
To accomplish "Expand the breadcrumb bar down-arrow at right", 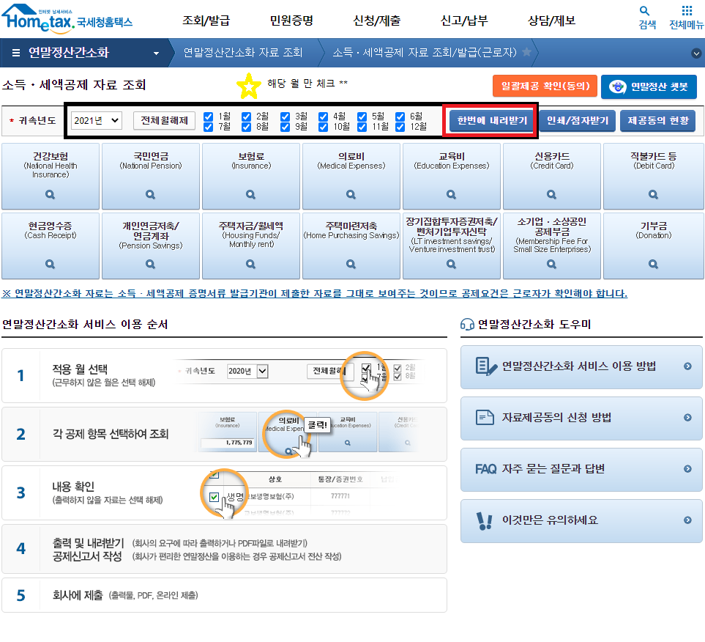I will (695, 53).
